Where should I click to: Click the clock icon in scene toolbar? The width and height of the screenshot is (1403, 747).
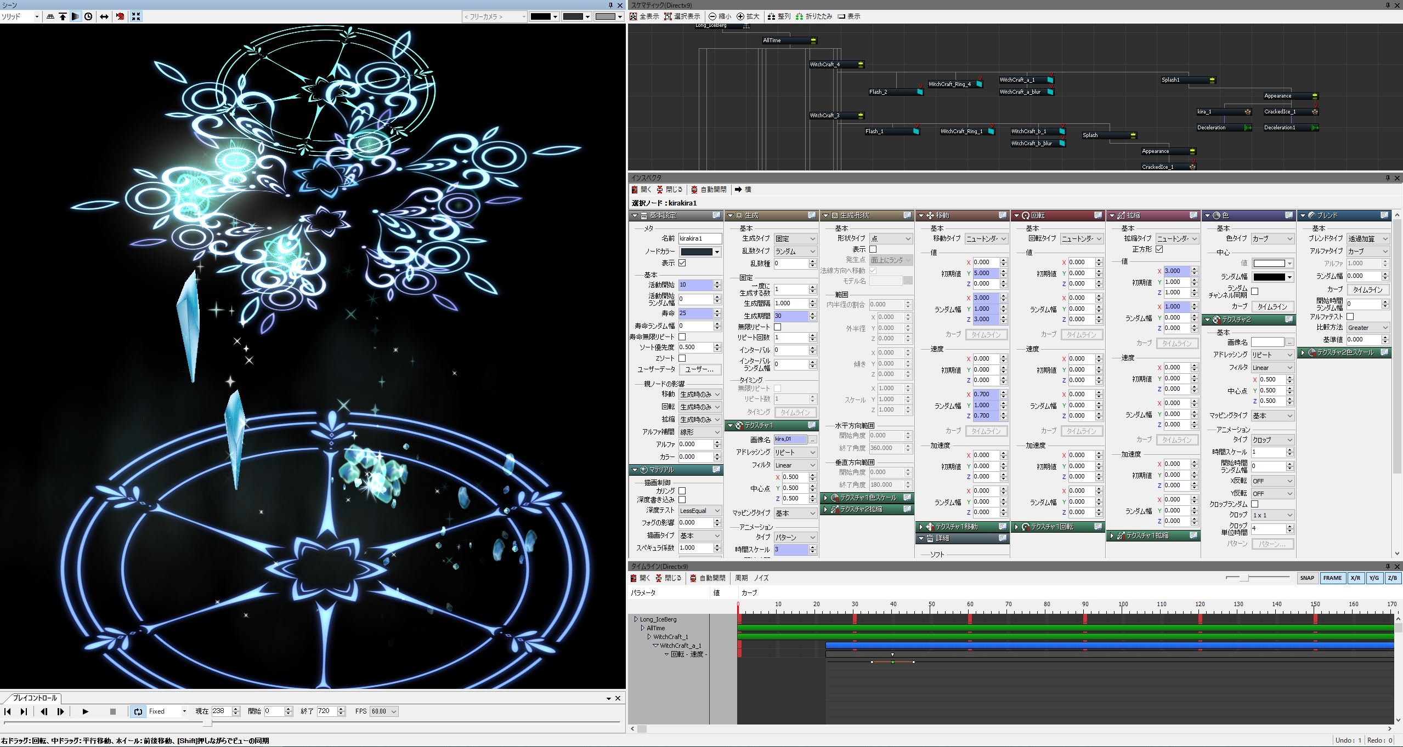88,16
